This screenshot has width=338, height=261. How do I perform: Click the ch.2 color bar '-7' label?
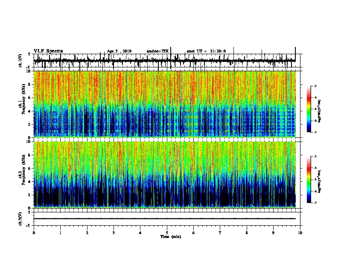tap(315, 203)
